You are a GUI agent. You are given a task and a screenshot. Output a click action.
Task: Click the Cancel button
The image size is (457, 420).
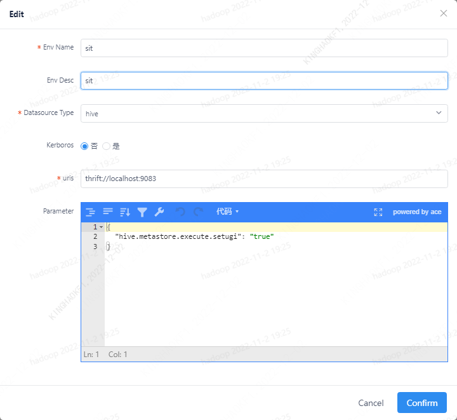tap(371, 403)
